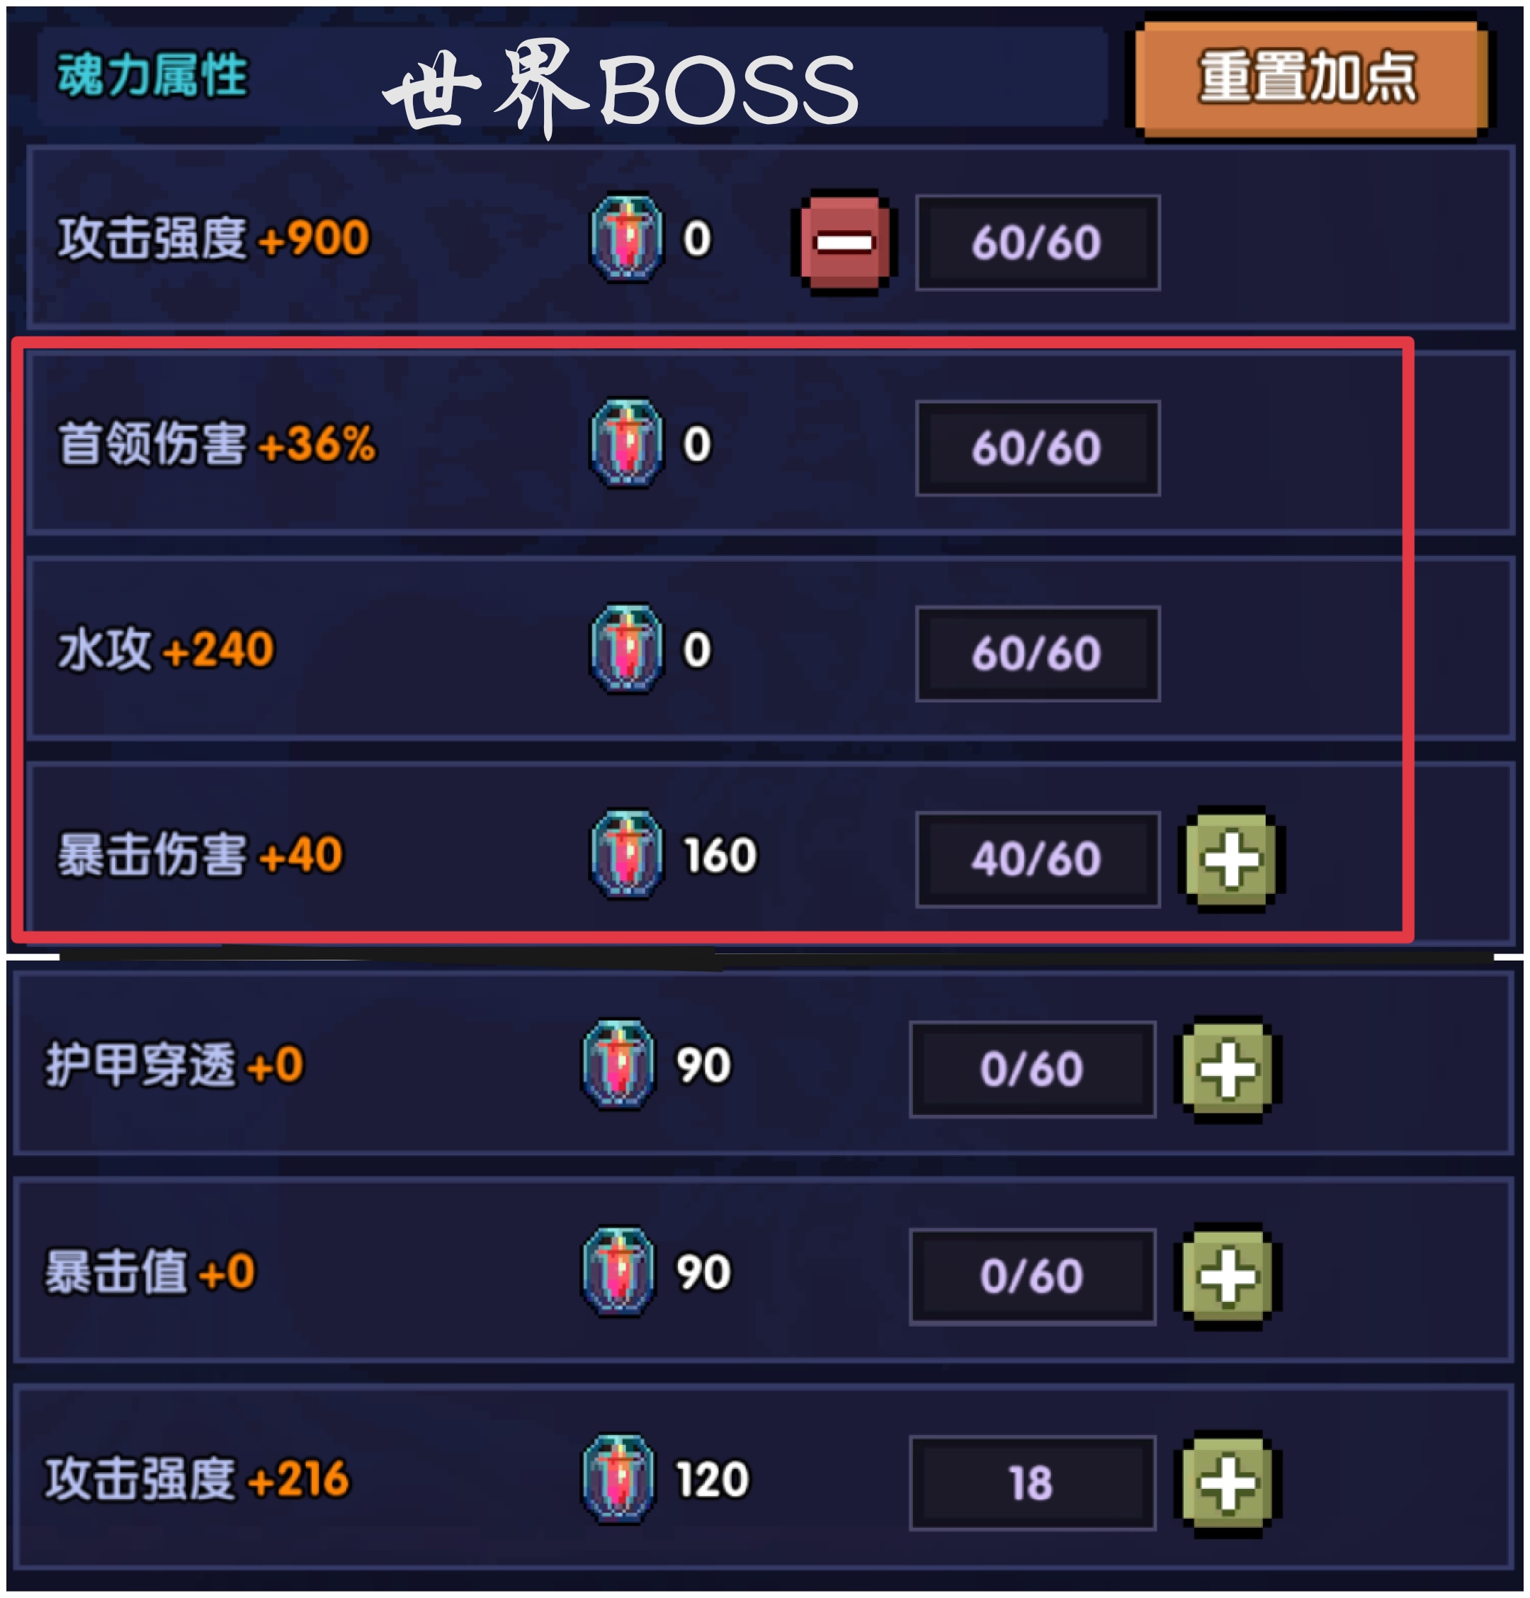
Task: Select the 水攻 +240 attribute label
Action: pos(166,650)
